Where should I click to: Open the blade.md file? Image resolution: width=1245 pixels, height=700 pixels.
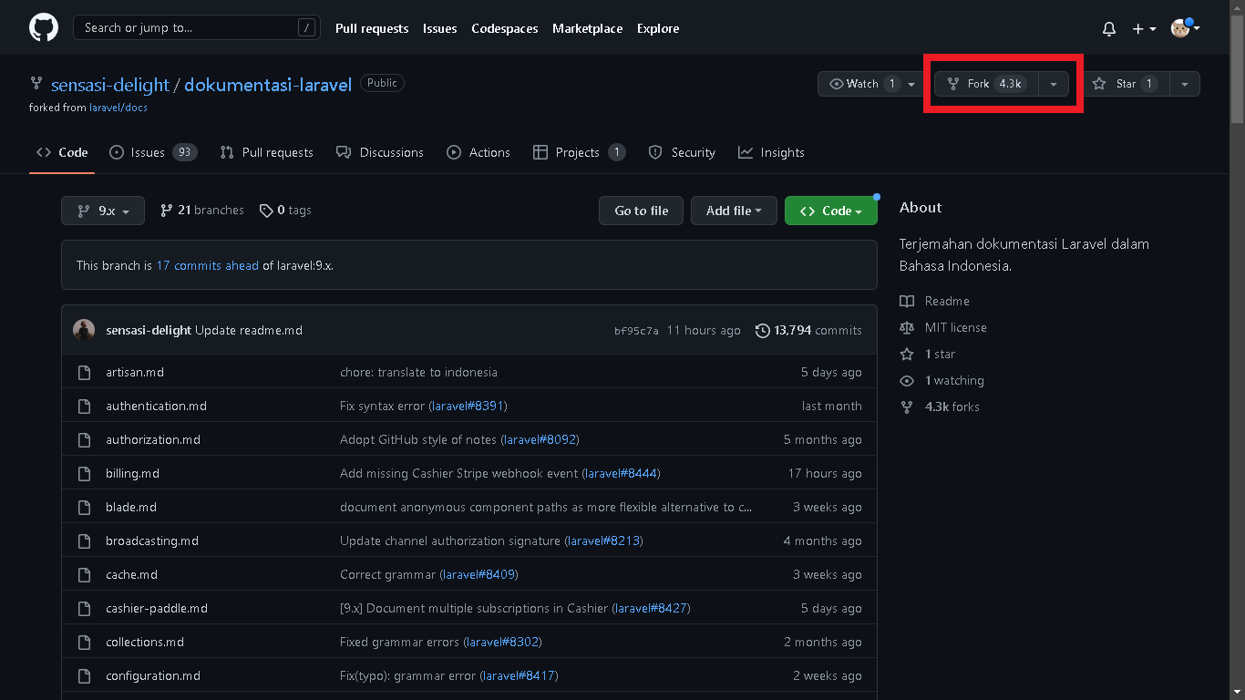(x=131, y=507)
